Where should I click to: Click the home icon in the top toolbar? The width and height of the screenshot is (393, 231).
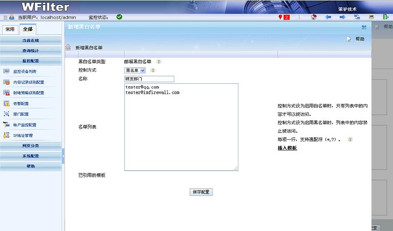point(314,17)
